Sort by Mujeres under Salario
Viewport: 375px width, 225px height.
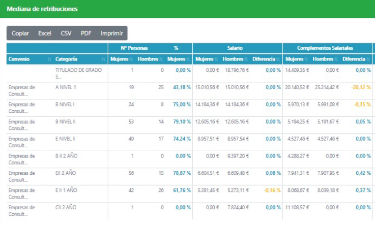pyautogui.click(x=216, y=60)
